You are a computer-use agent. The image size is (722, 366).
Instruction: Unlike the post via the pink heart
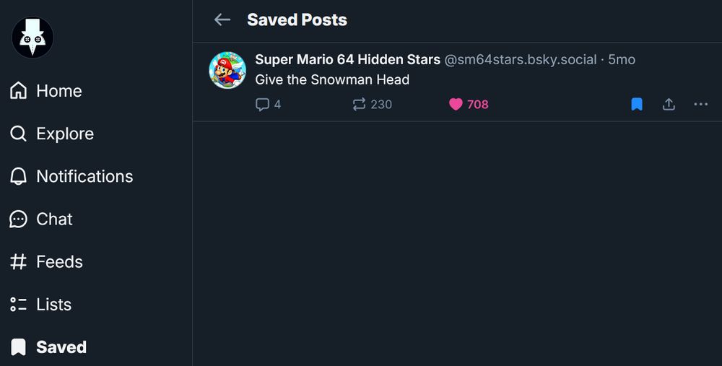(x=456, y=105)
